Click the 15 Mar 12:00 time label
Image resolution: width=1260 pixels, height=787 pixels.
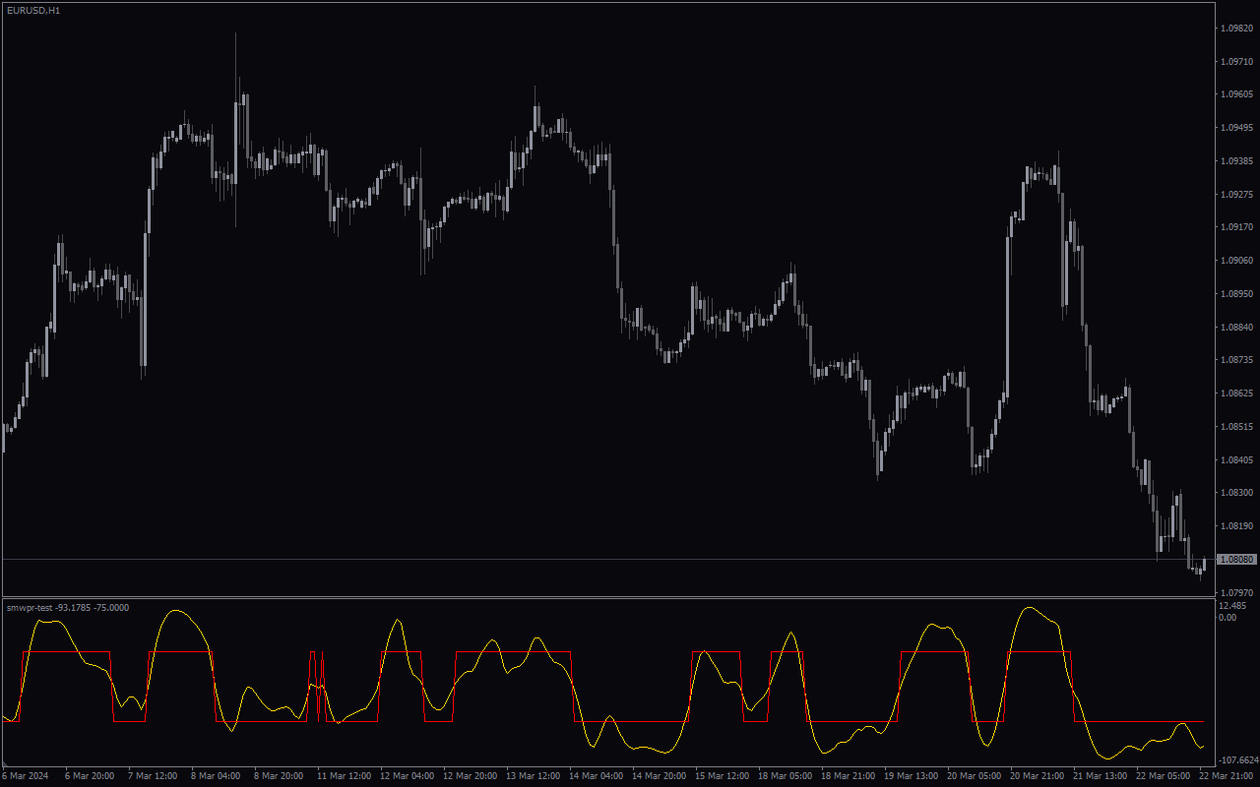click(x=722, y=776)
